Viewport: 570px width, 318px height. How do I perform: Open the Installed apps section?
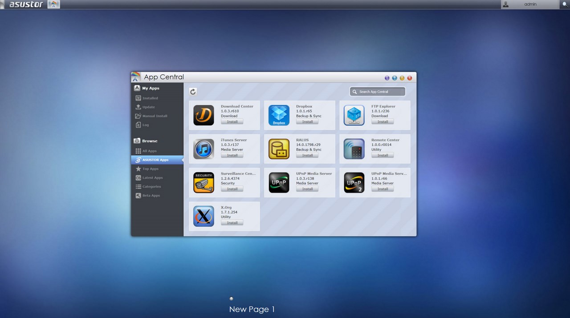[x=150, y=98]
